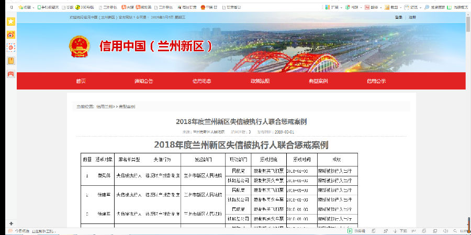Open the 360导航 bookmark
471x235 pixels.
[x=83, y=7]
